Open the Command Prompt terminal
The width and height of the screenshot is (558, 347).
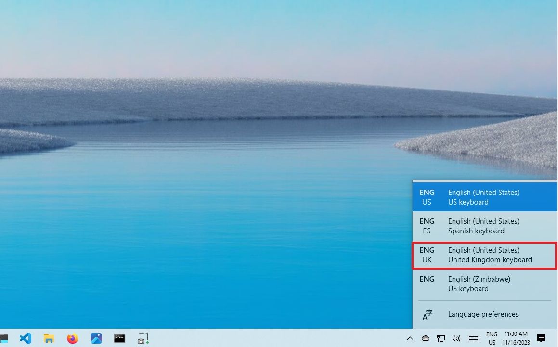coord(119,338)
